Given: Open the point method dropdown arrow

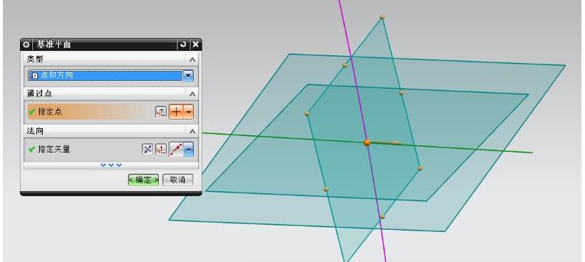Looking at the screenshot, I should 189,112.
